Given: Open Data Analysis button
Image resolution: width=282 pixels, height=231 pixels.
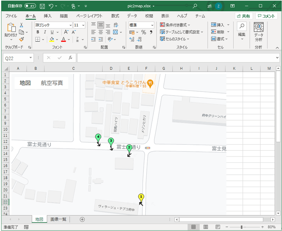Looking at the screenshot, I should coord(259,32).
